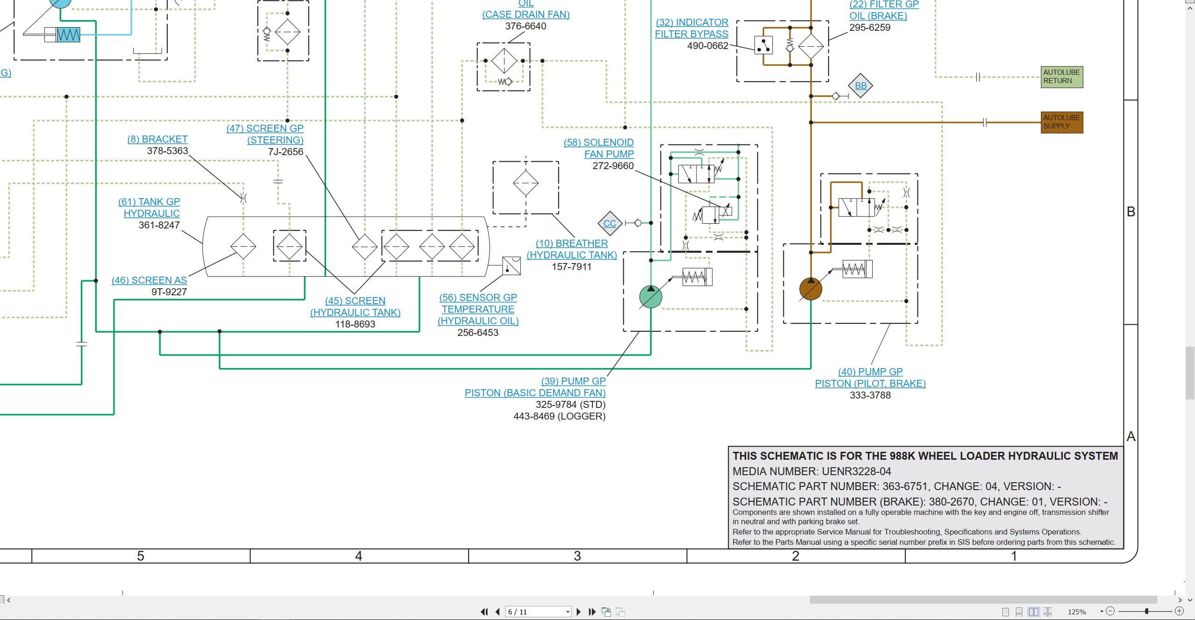
Task: Open (39) PUMP GP PISTON link
Action: [x=535, y=387]
